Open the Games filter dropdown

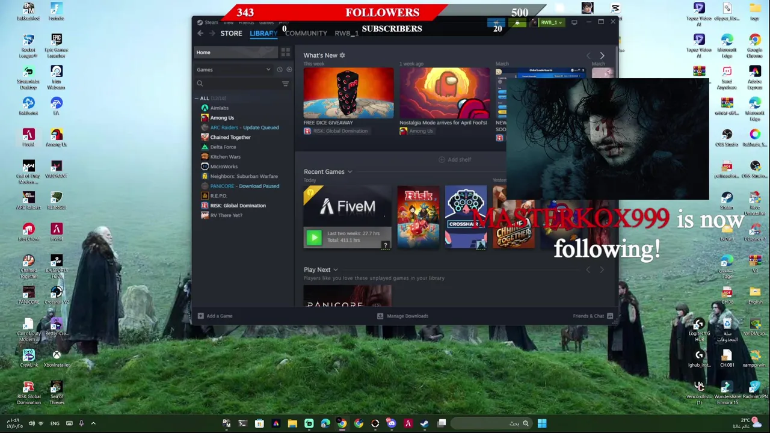(x=233, y=70)
